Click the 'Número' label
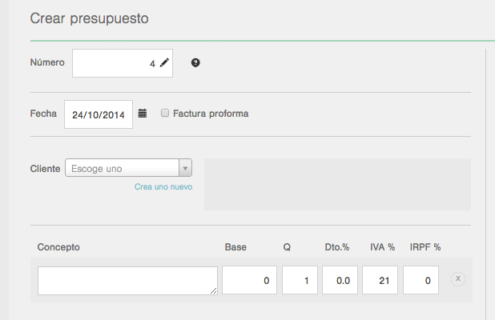The width and height of the screenshot is (495, 320). pyautogui.click(x=47, y=62)
